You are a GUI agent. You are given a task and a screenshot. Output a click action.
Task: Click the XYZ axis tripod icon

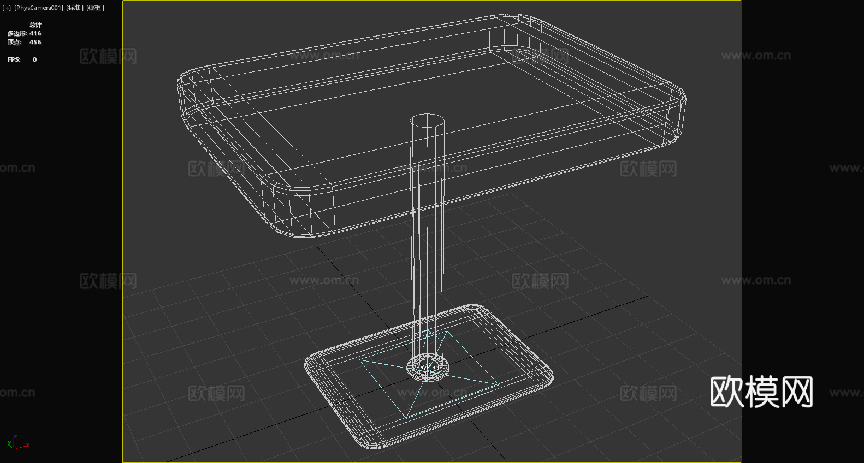point(17,442)
